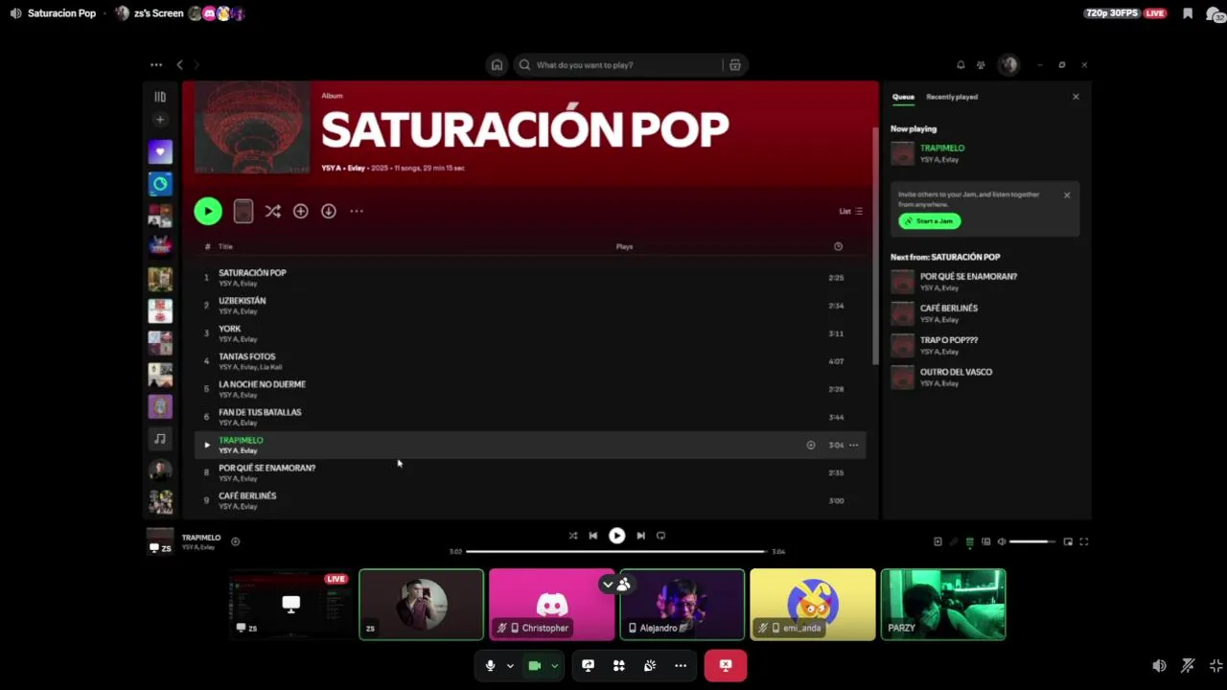Enter Spotify full screen mode

pos(1084,541)
